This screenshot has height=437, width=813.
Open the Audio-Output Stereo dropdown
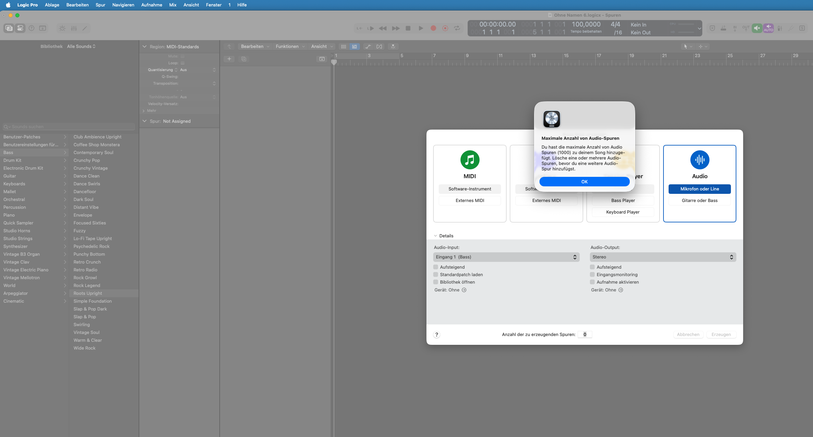(663, 257)
